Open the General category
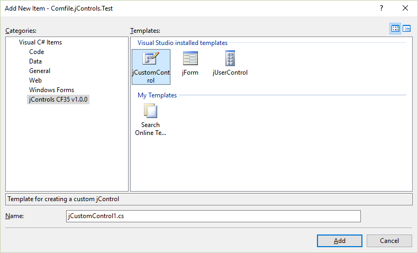The width and height of the screenshot is (418, 253). [40, 71]
